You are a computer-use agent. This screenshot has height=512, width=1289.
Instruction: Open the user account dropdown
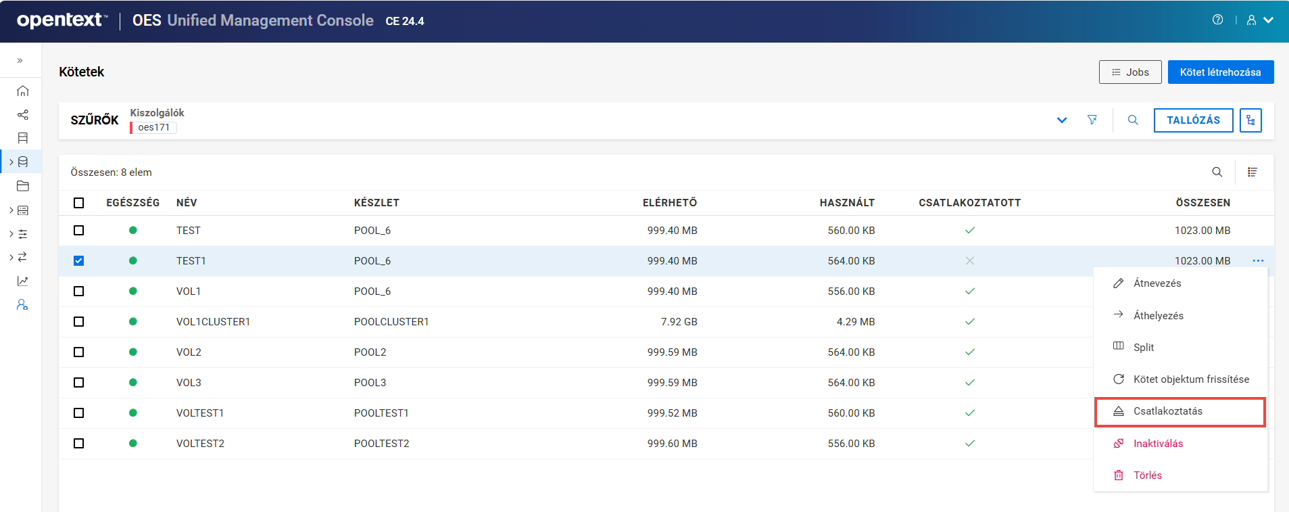[1259, 20]
